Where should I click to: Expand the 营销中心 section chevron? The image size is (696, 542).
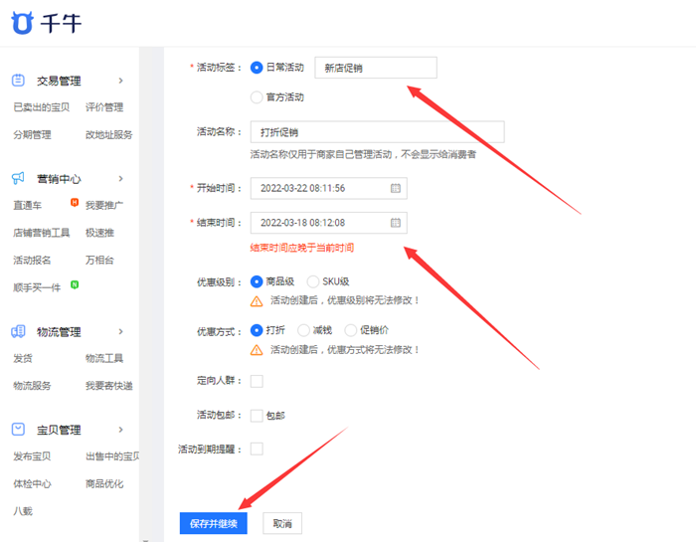coord(120,179)
